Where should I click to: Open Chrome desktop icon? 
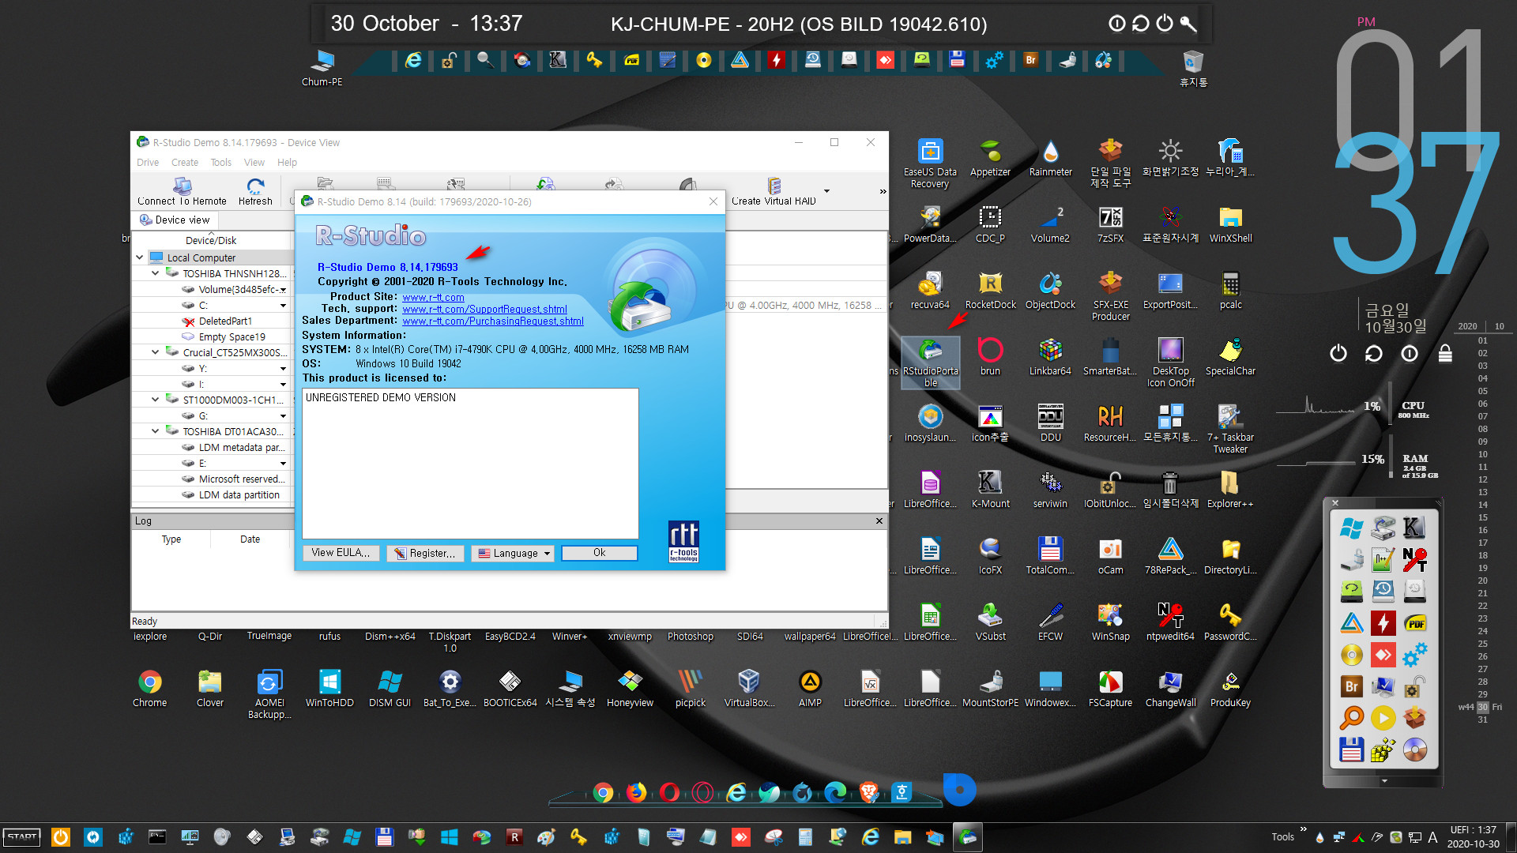point(149,689)
